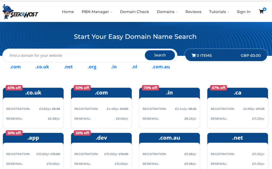Click the Sign In link
Image resolution: width=272 pixels, height=169 pixels.
point(243,12)
